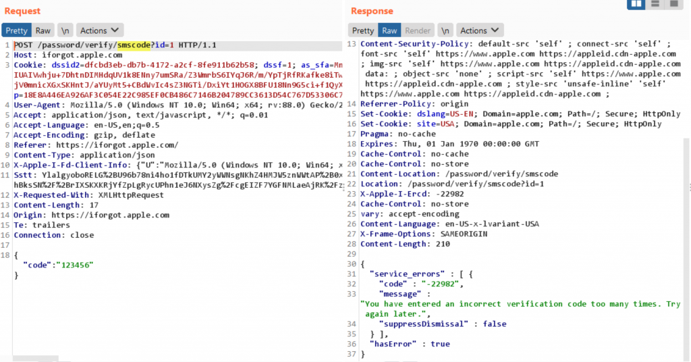Click 'Cache-Control: no-cache' response line
This screenshot has height=362, width=691.
tap(414, 154)
